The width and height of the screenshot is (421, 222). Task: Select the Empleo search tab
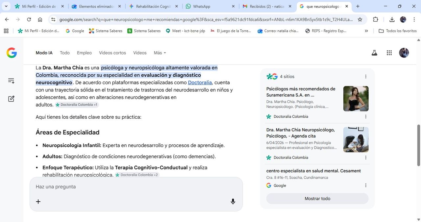[84, 53]
